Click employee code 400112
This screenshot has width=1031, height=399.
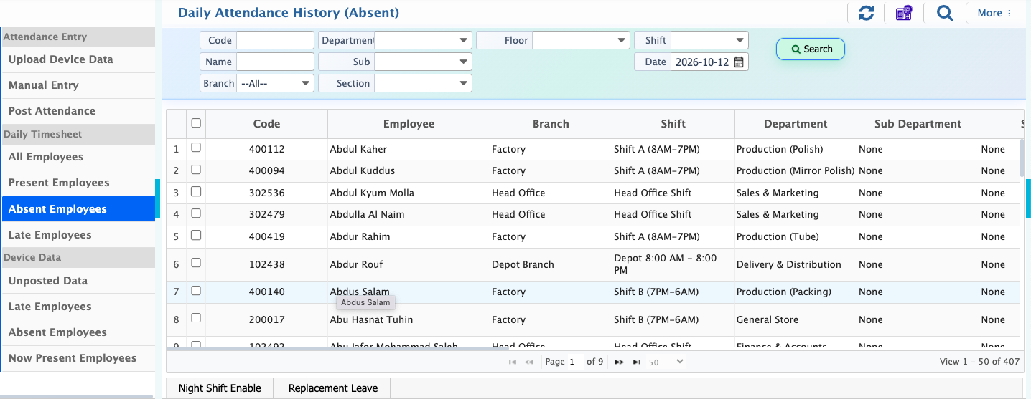click(266, 149)
